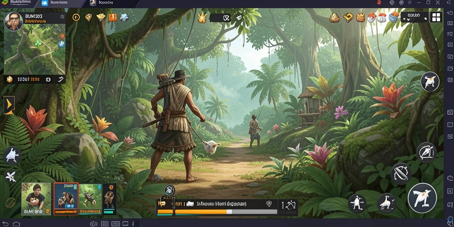Select the BUM character portrait card

tap(36, 199)
